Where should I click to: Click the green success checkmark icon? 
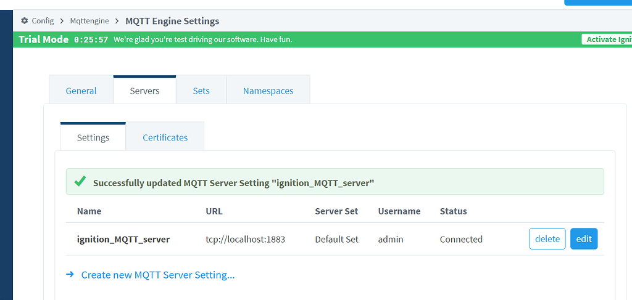click(x=80, y=182)
